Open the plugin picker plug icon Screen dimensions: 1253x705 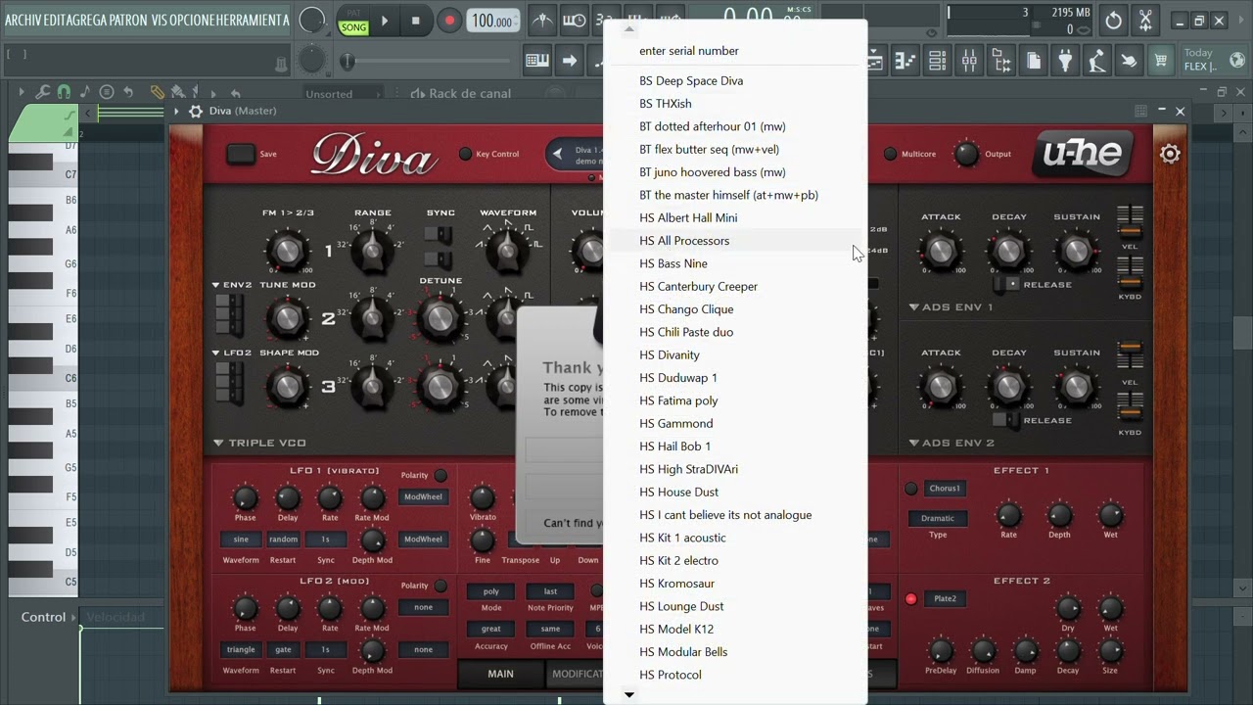pos(1065,61)
